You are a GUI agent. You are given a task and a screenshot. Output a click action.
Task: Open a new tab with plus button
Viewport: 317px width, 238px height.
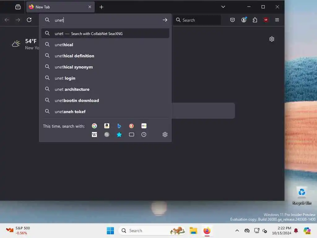click(102, 7)
